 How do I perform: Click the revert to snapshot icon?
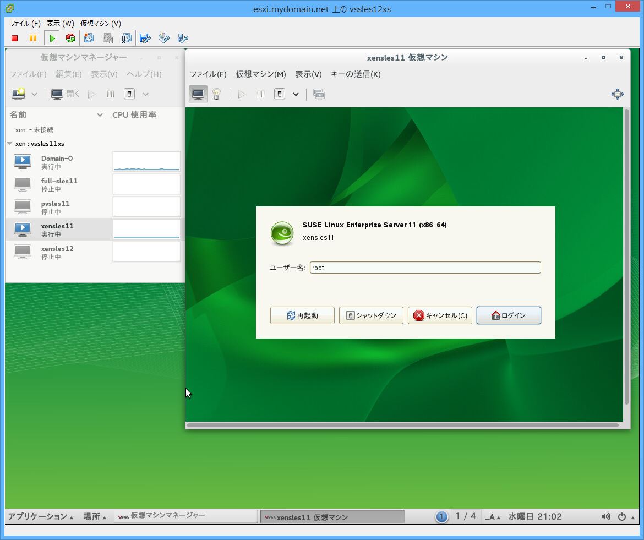click(107, 38)
